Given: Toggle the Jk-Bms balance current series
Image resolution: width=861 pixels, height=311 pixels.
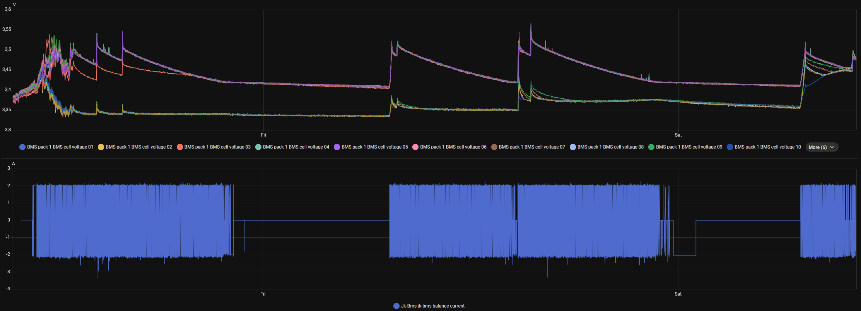Looking at the screenshot, I should click(x=429, y=306).
